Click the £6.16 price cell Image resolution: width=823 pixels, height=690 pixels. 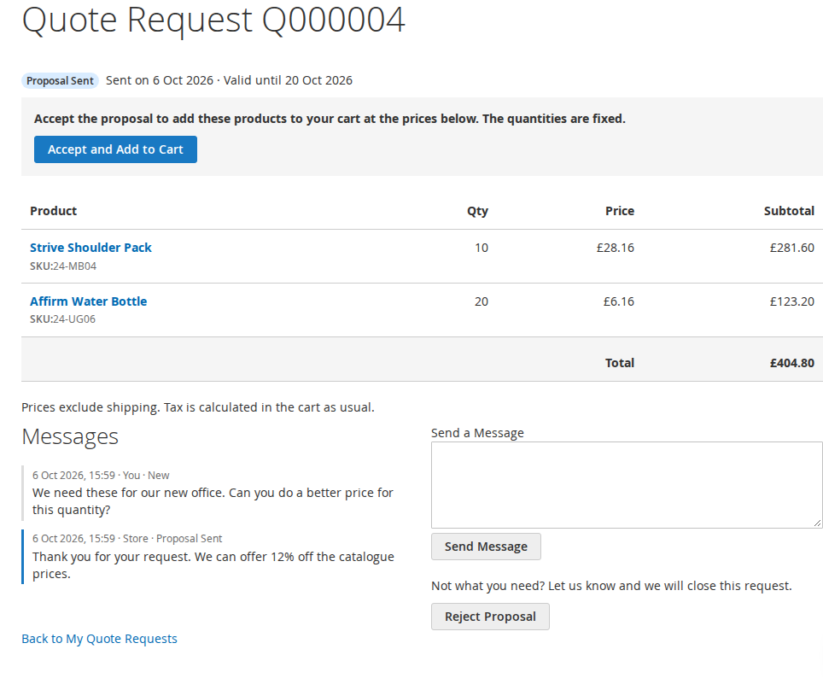coord(619,301)
